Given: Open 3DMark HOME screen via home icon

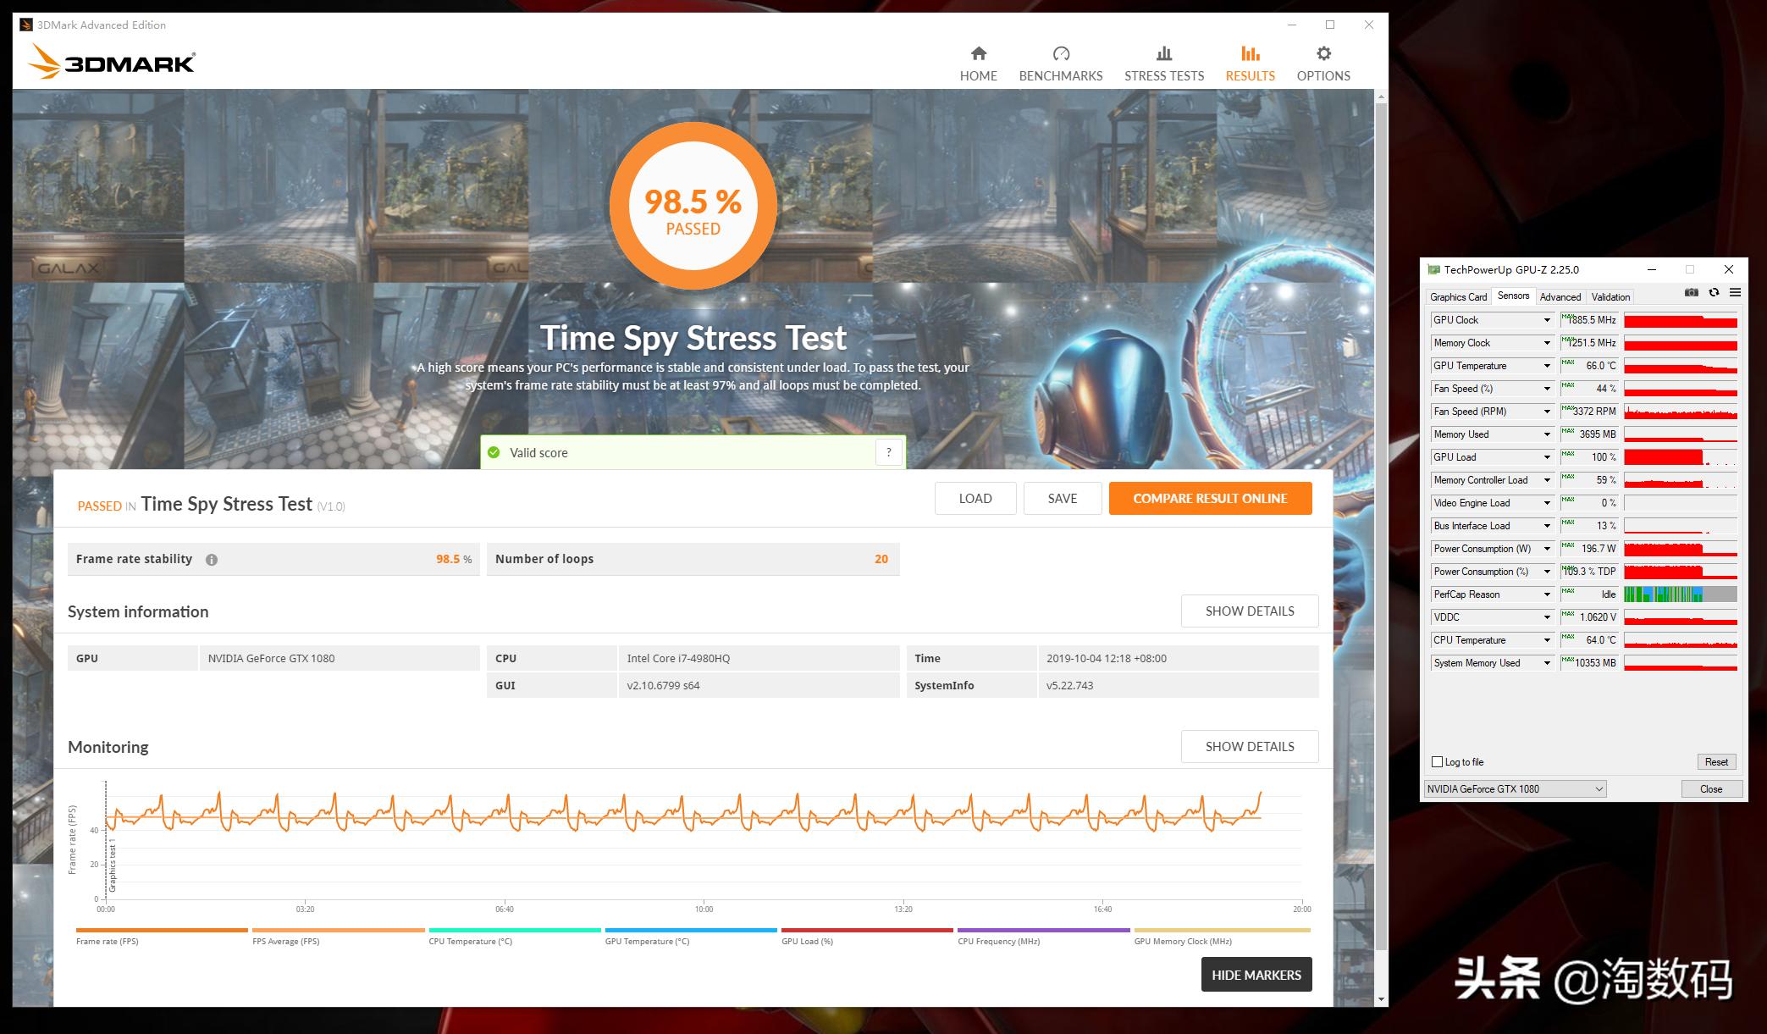Looking at the screenshot, I should (x=979, y=53).
